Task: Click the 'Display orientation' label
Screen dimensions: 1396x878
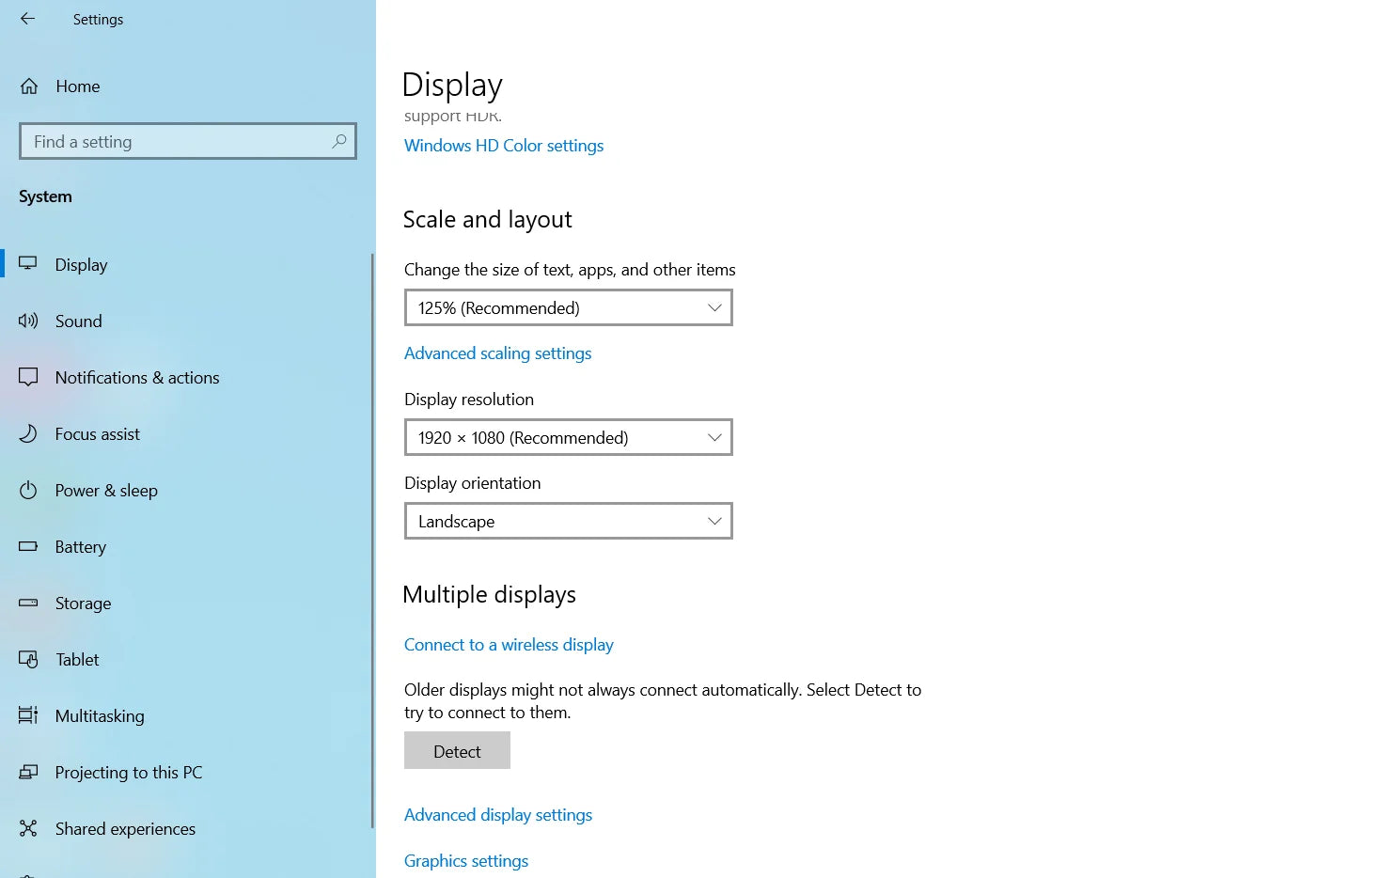Action: pos(473,483)
